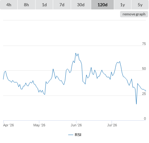
Task: Click the blue RSI legend line marker
Action: pos(71,135)
